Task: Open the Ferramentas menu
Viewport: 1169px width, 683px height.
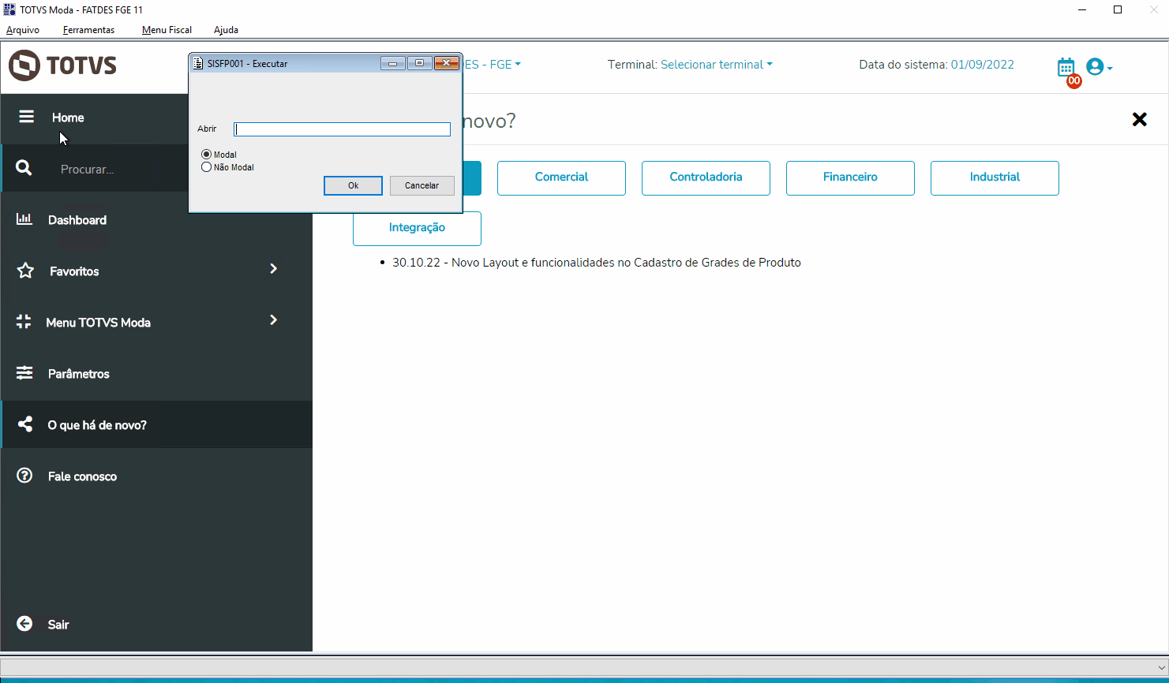Action: pos(89,30)
